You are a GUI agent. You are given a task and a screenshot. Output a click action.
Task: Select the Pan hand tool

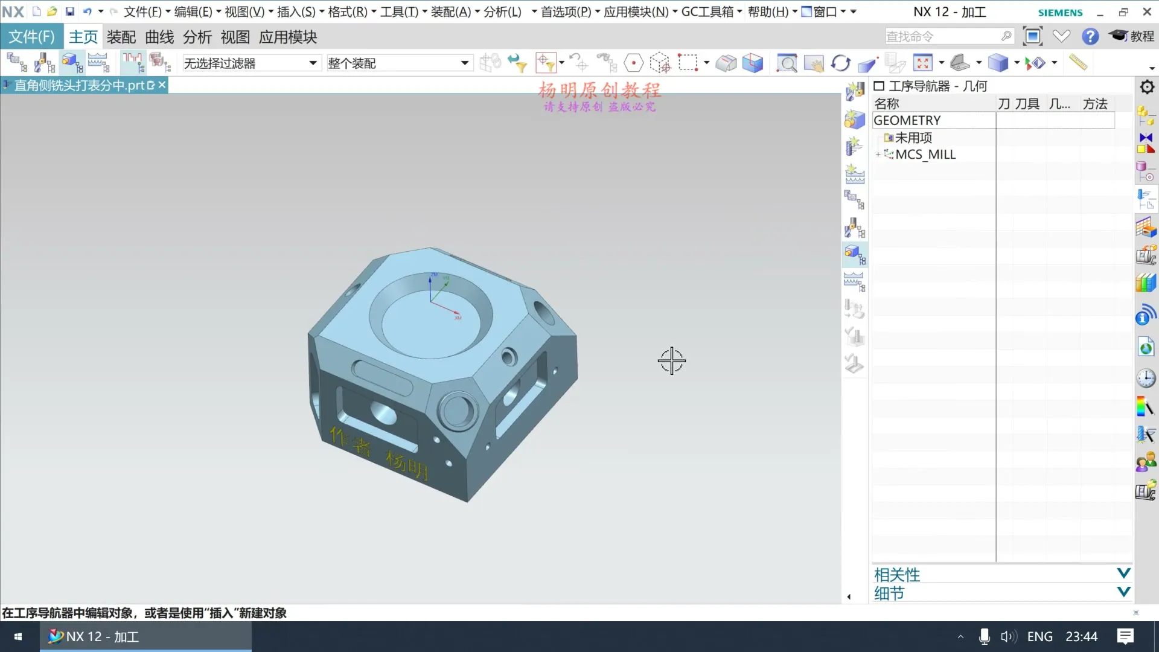(x=813, y=63)
